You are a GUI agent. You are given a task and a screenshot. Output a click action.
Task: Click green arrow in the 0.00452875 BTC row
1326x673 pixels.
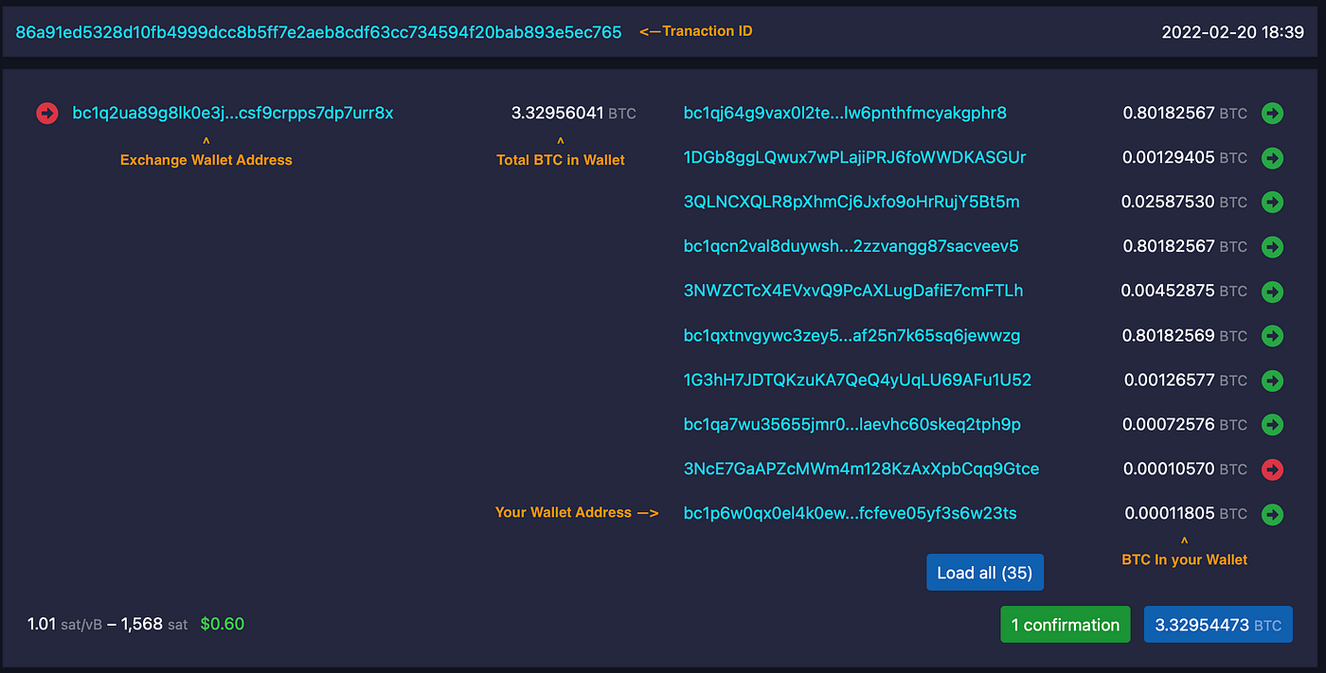(1272, 292)
